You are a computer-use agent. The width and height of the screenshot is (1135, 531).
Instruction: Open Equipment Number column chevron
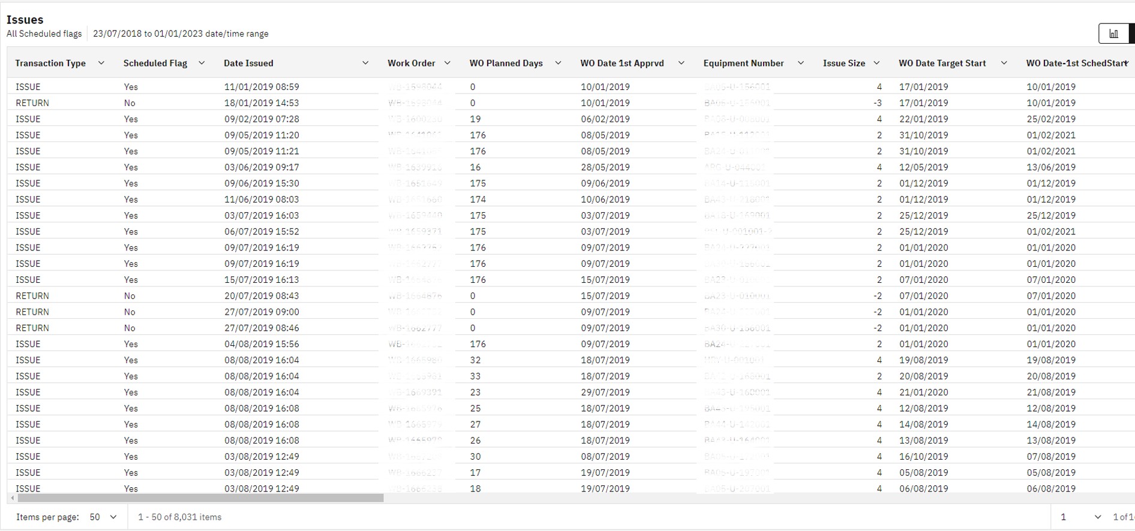coord(800,63)
